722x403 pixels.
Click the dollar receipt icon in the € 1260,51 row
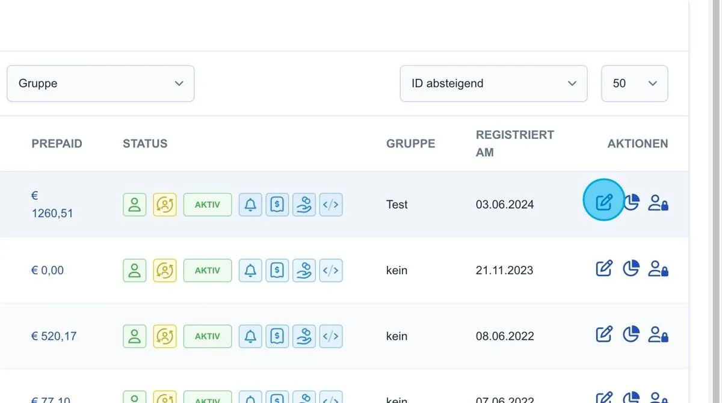click(x=277, y=205)
